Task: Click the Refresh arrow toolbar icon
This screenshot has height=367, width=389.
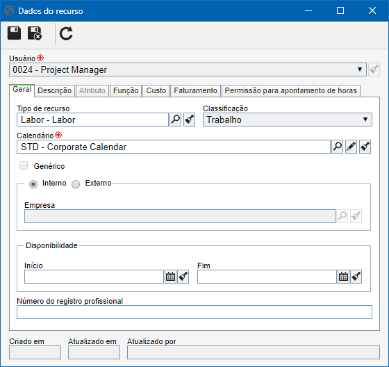Action: pos(66,33)
